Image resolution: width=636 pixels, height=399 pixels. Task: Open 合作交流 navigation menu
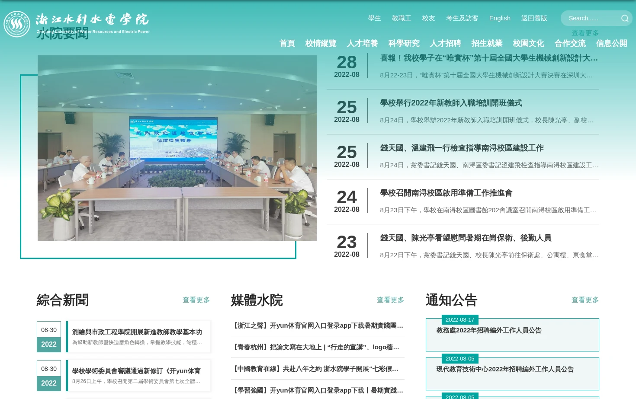(570, 43)
